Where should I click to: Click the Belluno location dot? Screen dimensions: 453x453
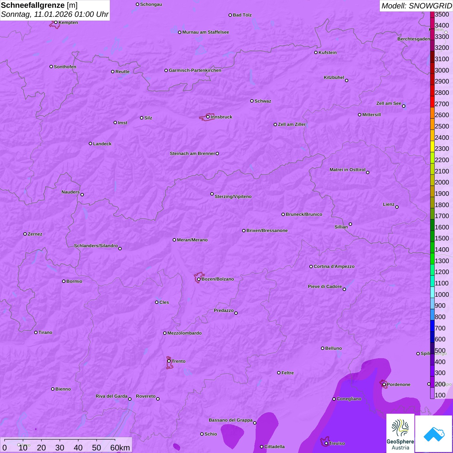323,348
